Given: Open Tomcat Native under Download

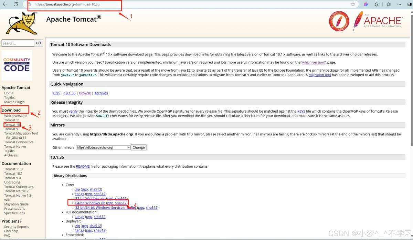Looking at the screenshot, I should click(x=15, y=146).
